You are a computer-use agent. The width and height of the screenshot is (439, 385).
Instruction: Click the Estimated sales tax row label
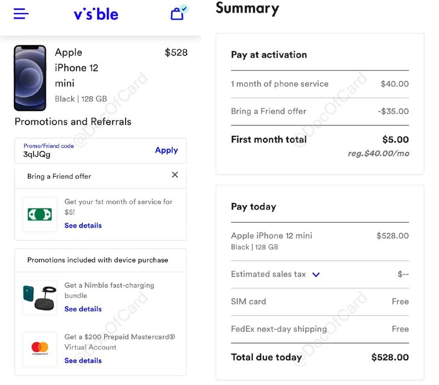tap(268, 274)
